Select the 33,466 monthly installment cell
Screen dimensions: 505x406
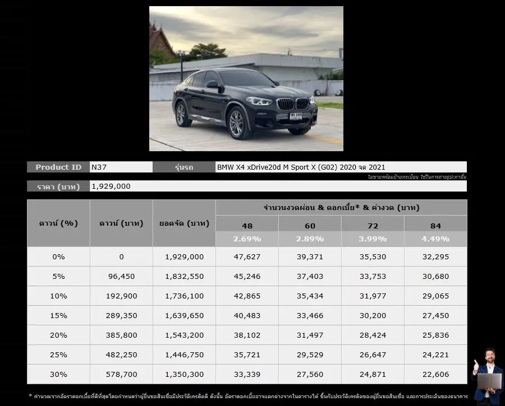point(310,315)
